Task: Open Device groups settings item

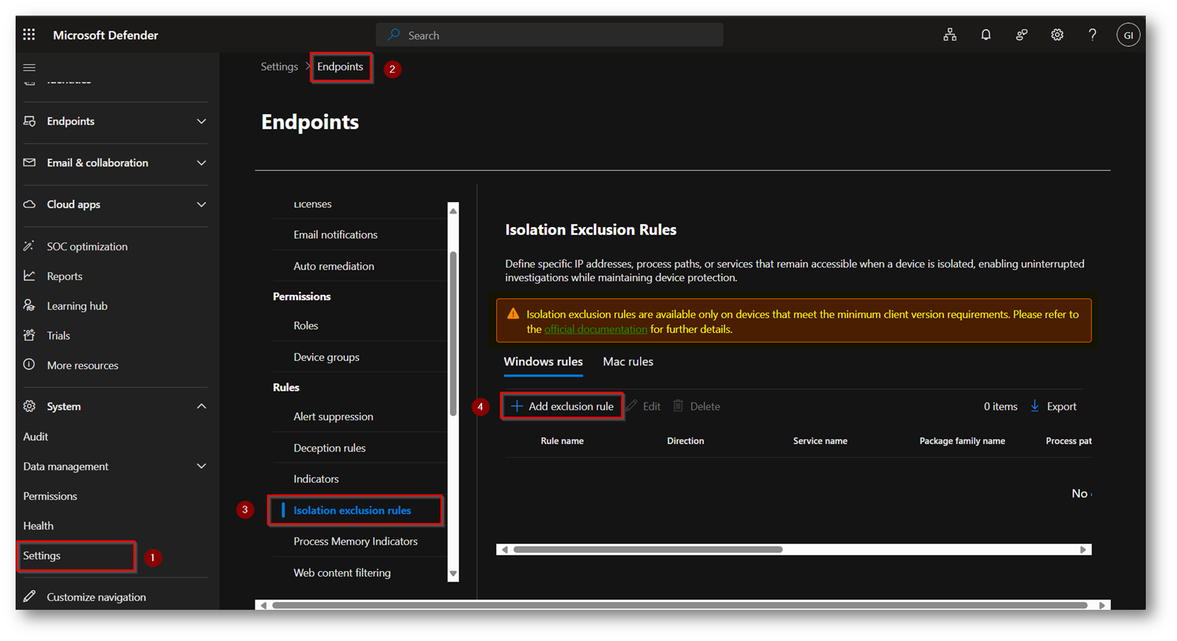Action: click(326, 357)
